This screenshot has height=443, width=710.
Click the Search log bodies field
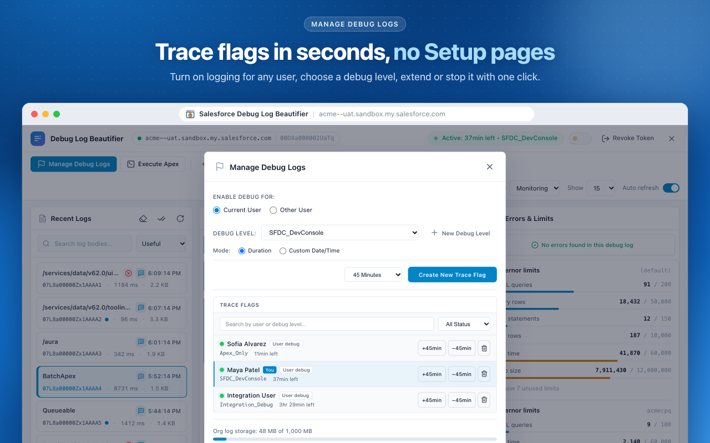pos(85,244)
